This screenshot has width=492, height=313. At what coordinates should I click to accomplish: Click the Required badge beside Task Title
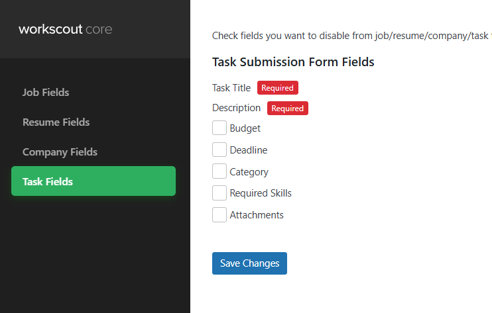pos(278,88)
